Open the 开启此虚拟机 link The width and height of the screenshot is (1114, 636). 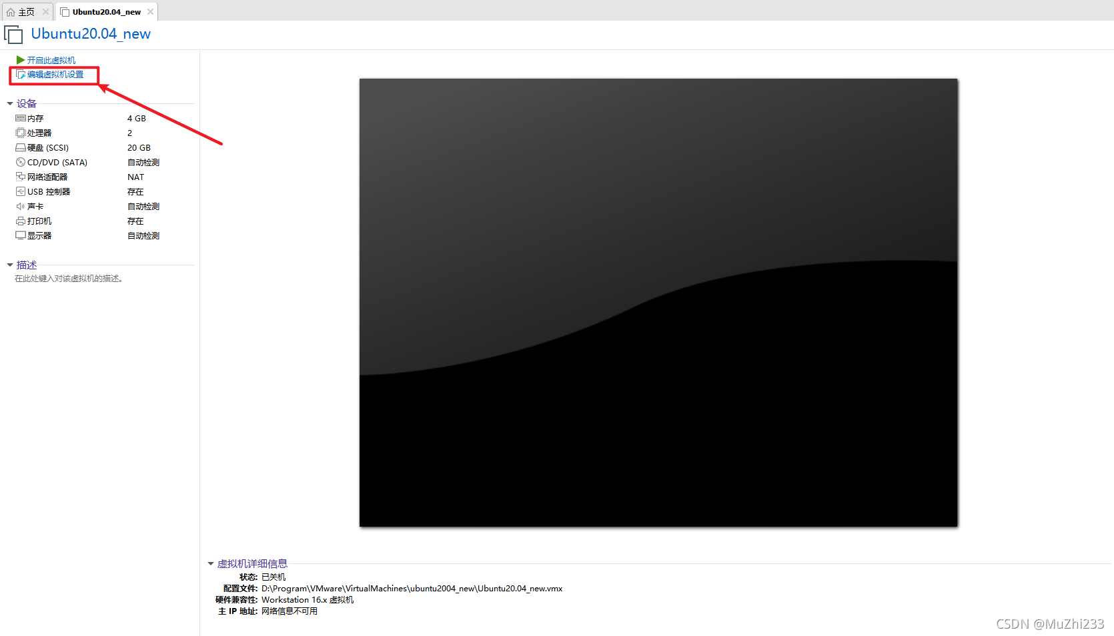click(x=51, y=60)
